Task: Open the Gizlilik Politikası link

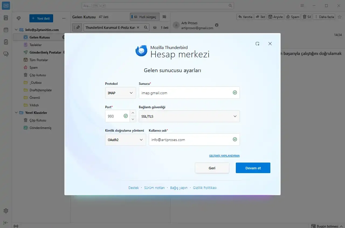Action: click(205, 188)
